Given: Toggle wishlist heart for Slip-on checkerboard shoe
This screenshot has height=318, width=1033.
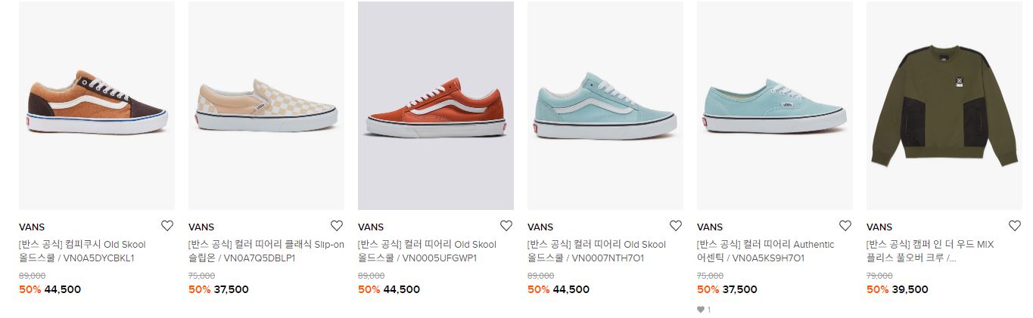Looking at the screenshot, I should click(337, 226).
